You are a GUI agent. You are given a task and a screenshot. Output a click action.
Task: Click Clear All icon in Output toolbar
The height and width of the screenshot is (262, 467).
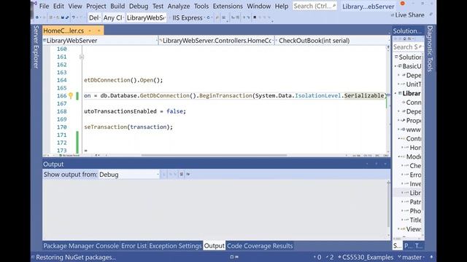[x=182, y=175]
